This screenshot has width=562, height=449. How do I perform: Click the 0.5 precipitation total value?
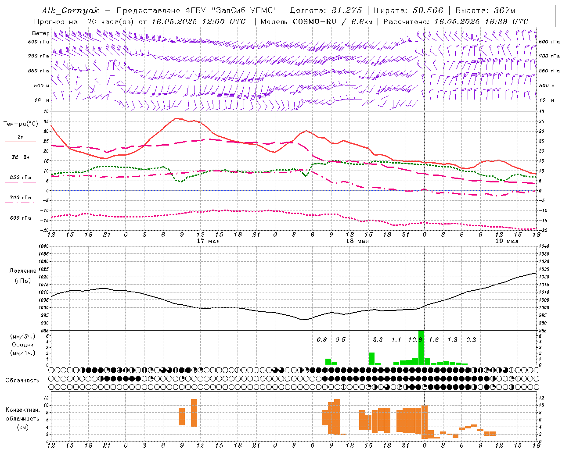(340, 339)
